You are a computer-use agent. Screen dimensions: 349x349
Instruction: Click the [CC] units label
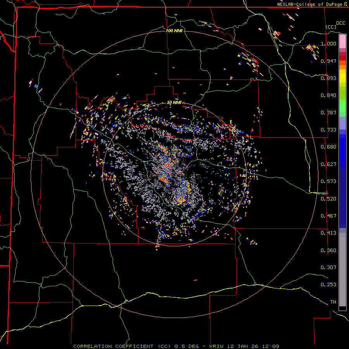tap(331, 27)
